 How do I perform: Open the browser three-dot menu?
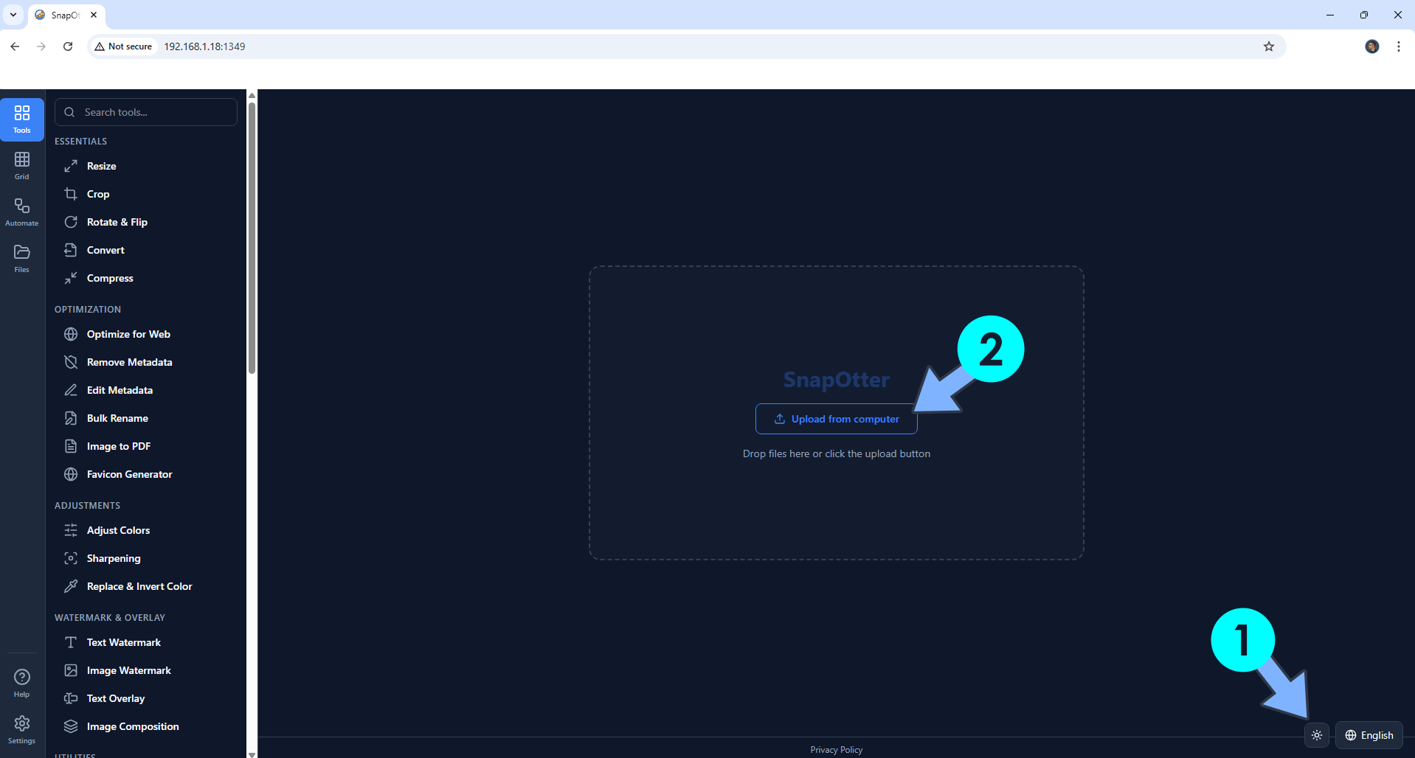pyautogui.click(x=1399, y=46)
